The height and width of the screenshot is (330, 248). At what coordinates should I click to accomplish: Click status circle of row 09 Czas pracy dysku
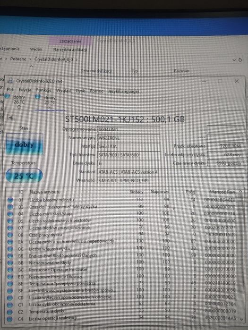(10, 235)
